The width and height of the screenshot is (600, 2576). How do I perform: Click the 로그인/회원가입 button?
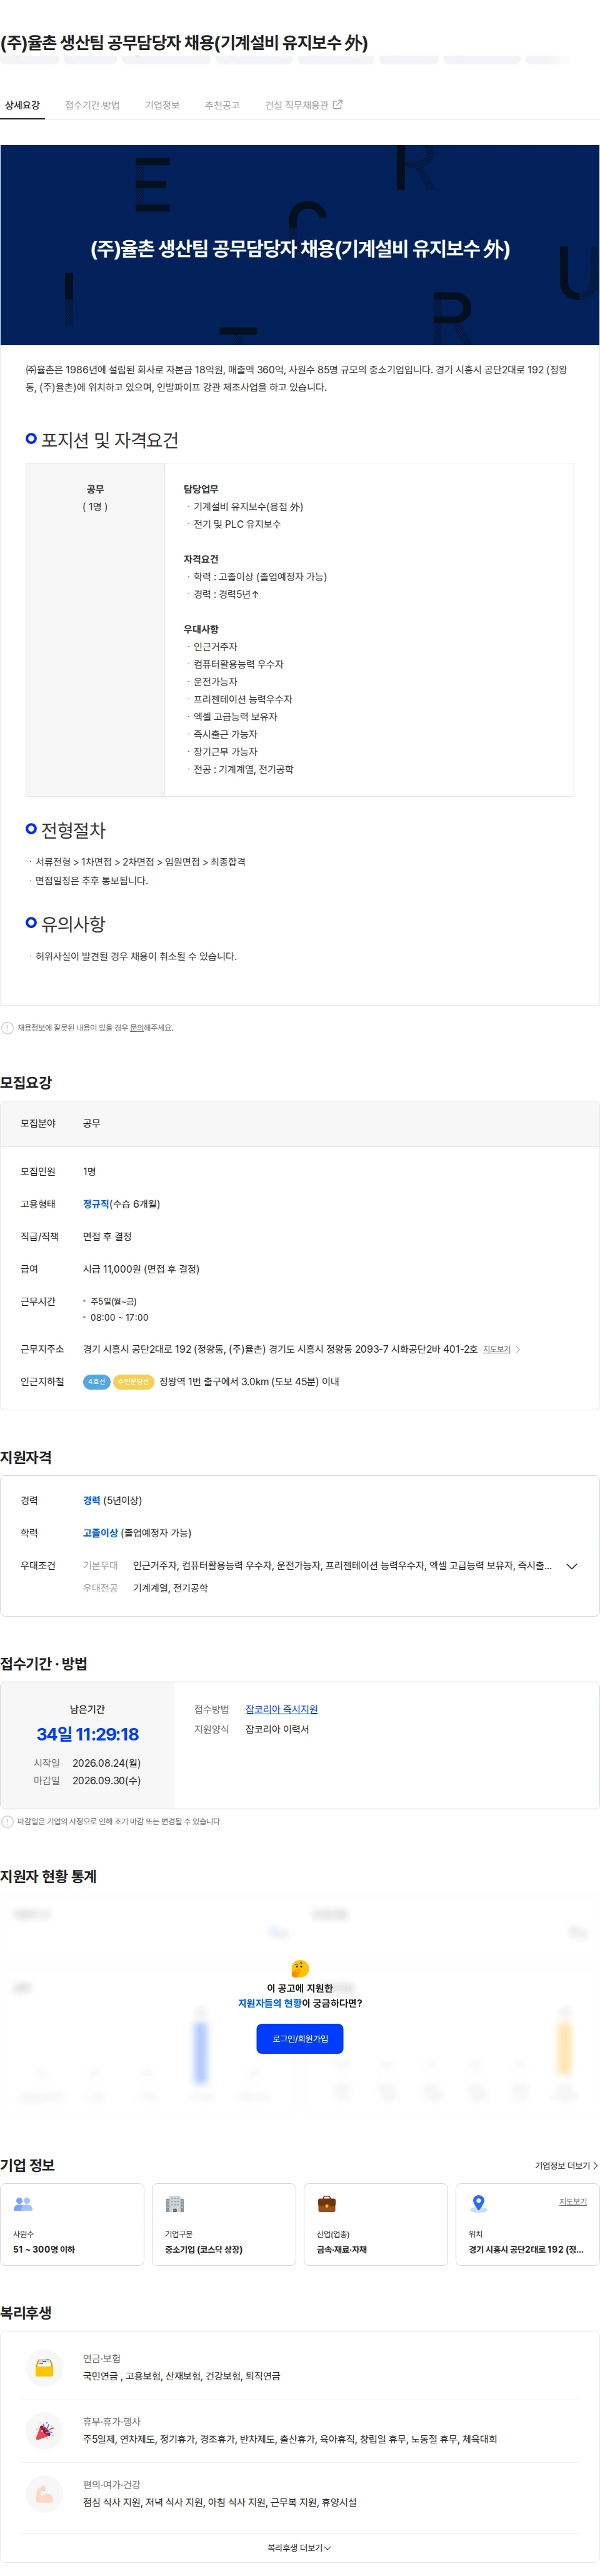tap(300, 2038)
